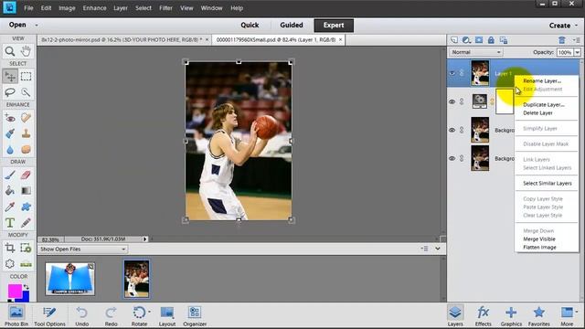This screenshot has width=585, height=329.
Task: Select the Blur tool
Action: pyautogui.click(x=10, y=150)
